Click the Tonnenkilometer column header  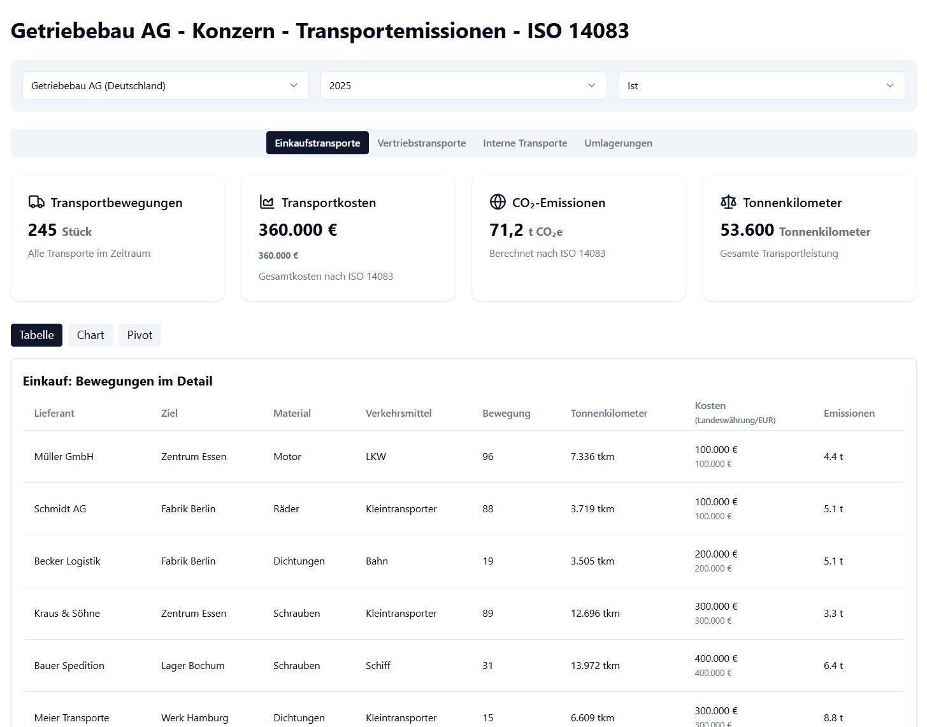tap(608, 414)
